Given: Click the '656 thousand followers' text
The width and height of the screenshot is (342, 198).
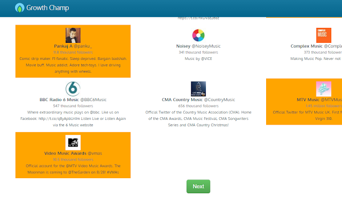Looking at the screenshot, I should pos(198,106).
